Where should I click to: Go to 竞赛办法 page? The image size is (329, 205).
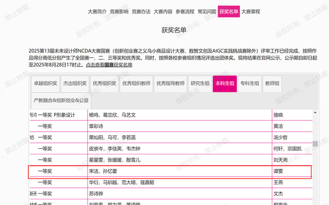click(141, 11)
